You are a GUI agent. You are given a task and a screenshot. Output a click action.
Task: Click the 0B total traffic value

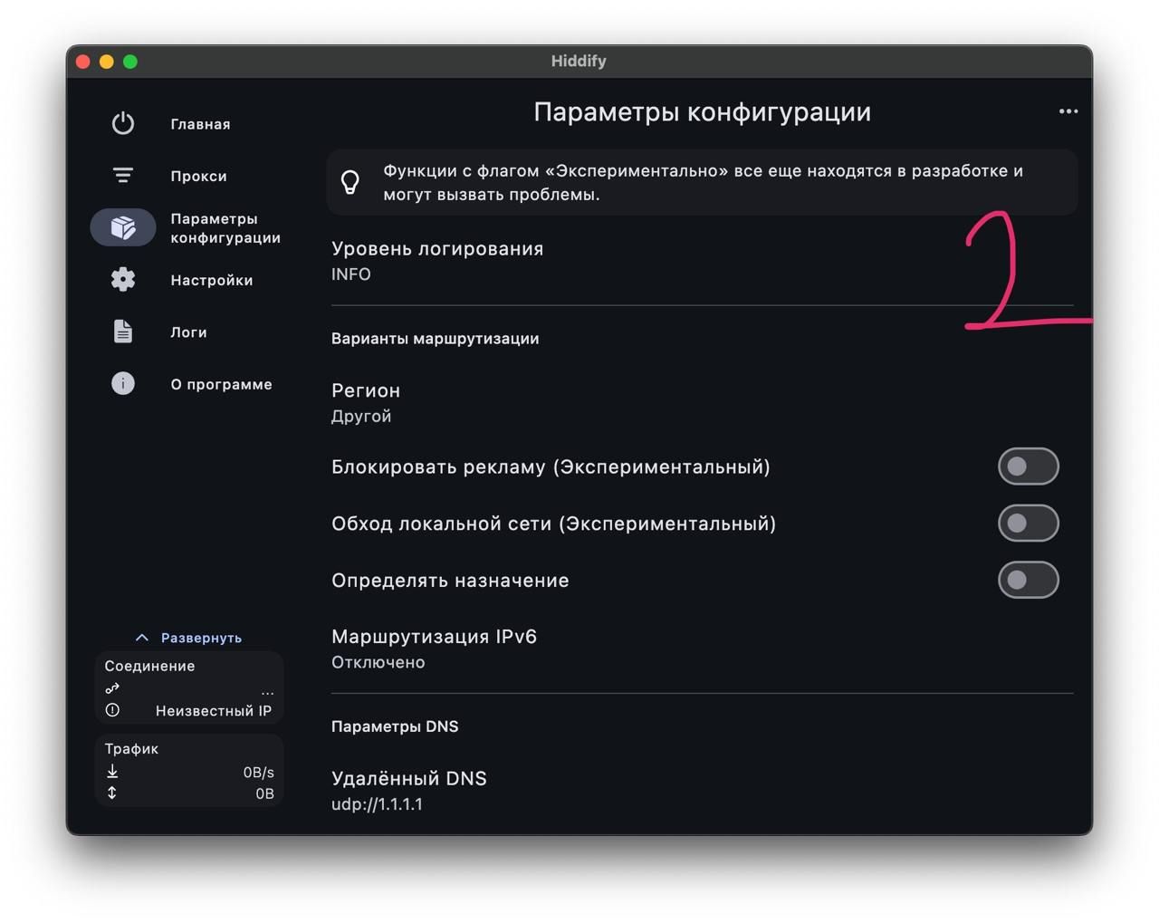pos(264,793)
